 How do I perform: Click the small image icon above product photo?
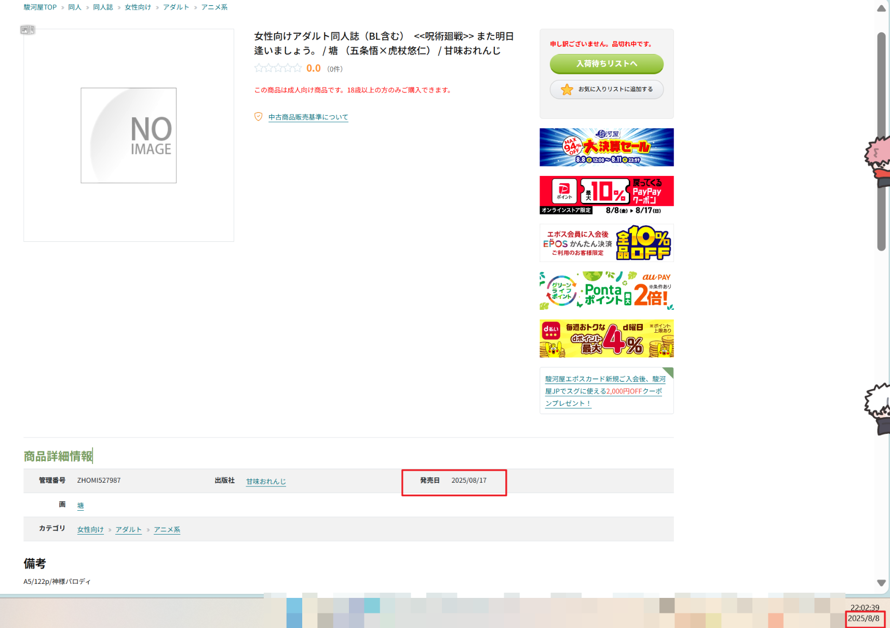click(28, 30)
